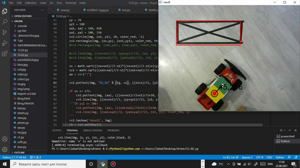Switch to the Problems panel tab
The width and height of the screenshot is (300, 168).
pos(113,130)
